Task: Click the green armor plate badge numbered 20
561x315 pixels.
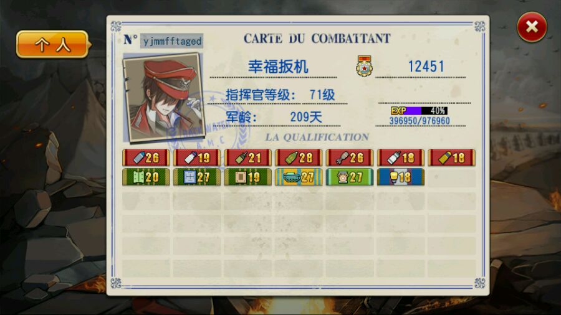Action: (146, 177)
